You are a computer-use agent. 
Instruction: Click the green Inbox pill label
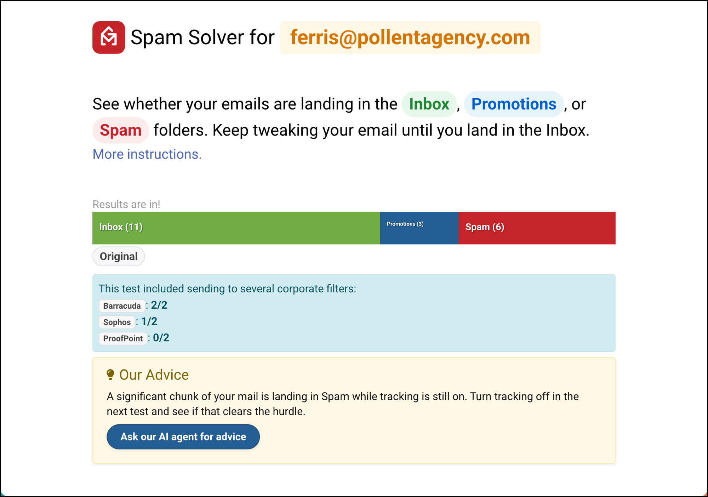[429, 104]
